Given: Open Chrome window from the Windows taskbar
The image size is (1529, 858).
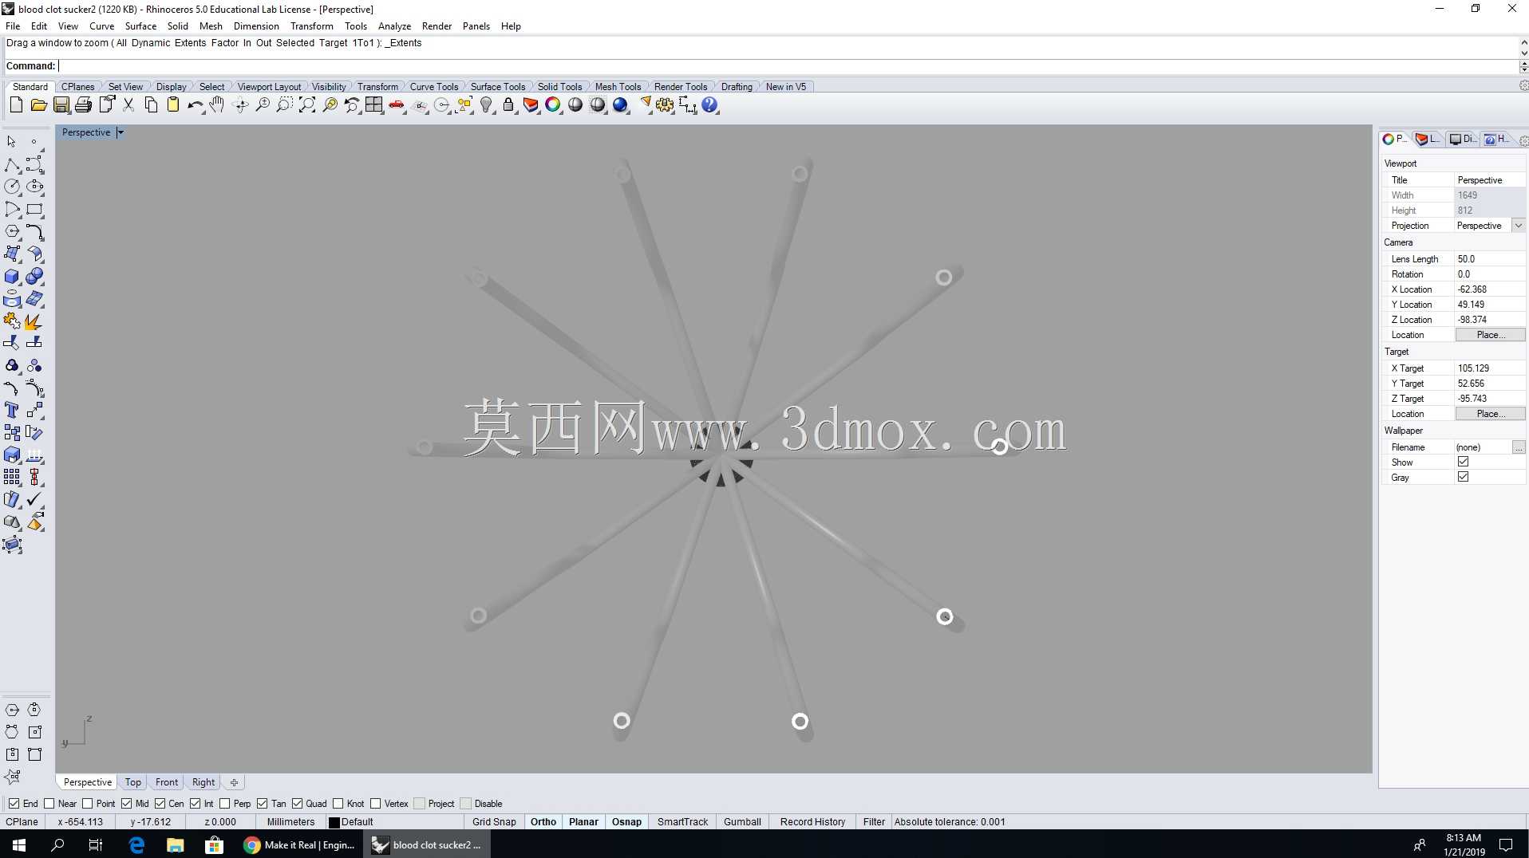Looking at the screenshot, I should [300, 845].
